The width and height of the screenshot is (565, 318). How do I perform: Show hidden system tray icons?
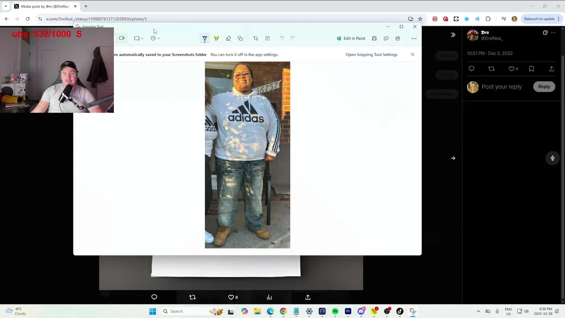(x=478, y=311)
